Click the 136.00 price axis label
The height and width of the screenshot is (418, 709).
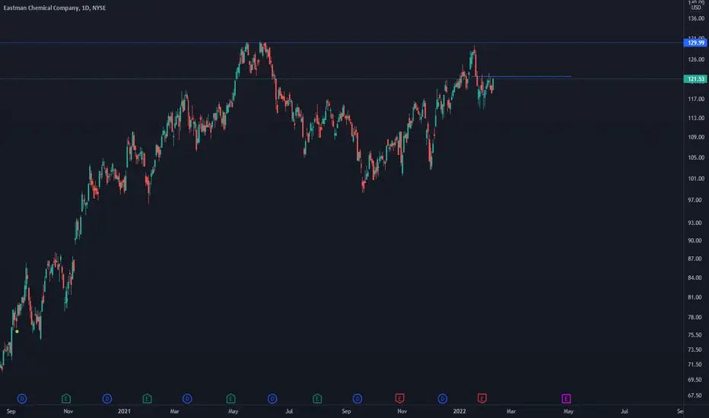coord(696,18)
